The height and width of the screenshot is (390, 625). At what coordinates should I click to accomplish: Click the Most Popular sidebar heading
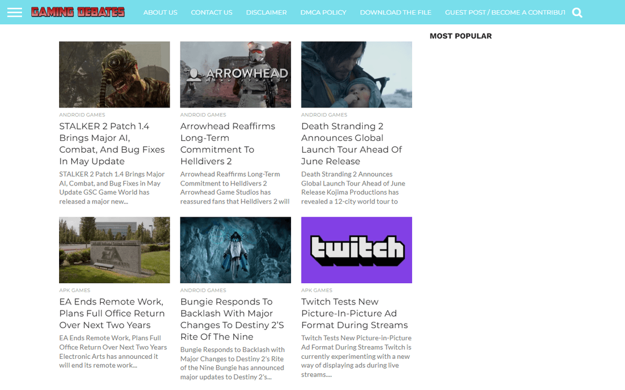click(x=461, y=36)
